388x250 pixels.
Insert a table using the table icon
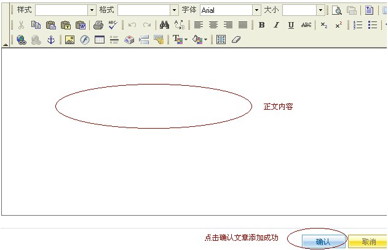coord(100,40)
